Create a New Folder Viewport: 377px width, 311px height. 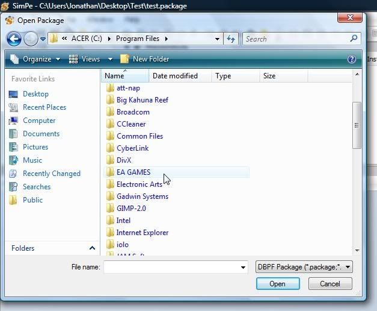pyautogui.click(x=145, y=59)
